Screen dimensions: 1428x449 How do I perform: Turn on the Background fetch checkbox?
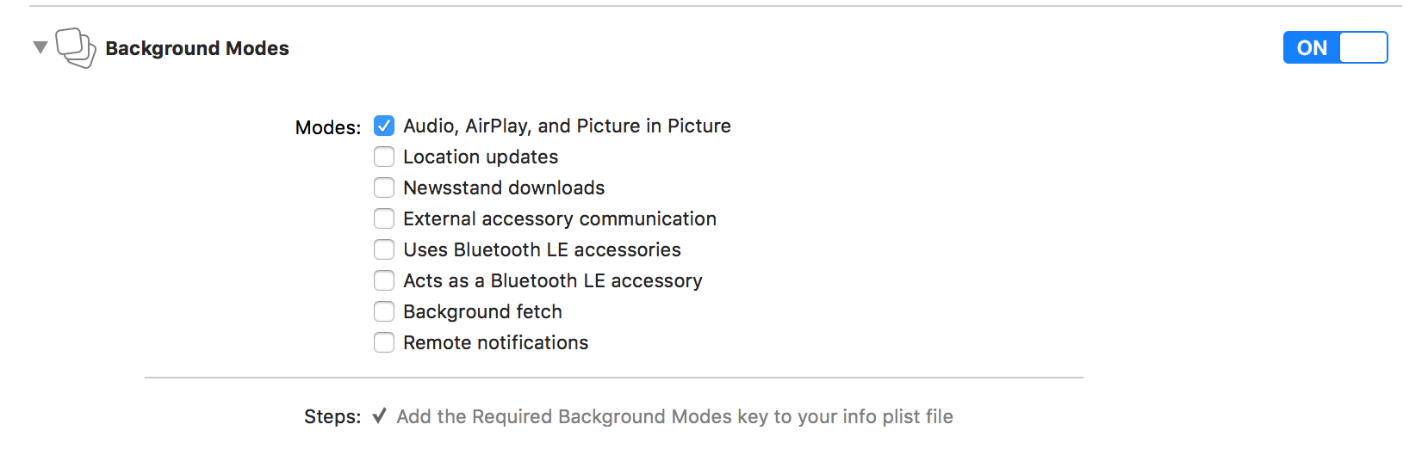pos(384,311)
